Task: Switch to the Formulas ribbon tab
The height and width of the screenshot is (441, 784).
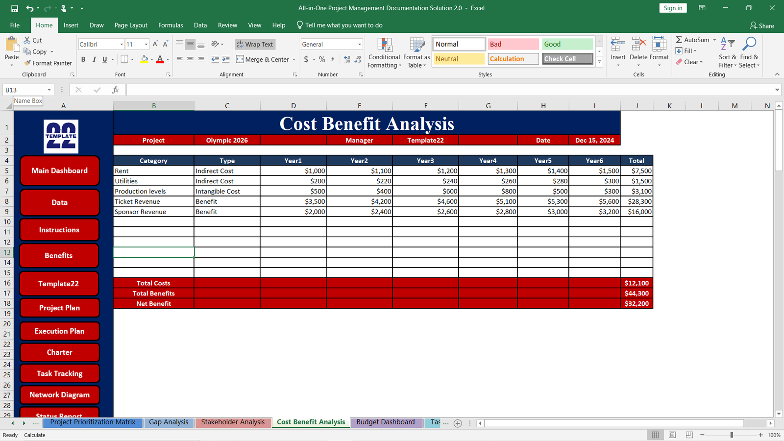Action: (x=171, y=25)
